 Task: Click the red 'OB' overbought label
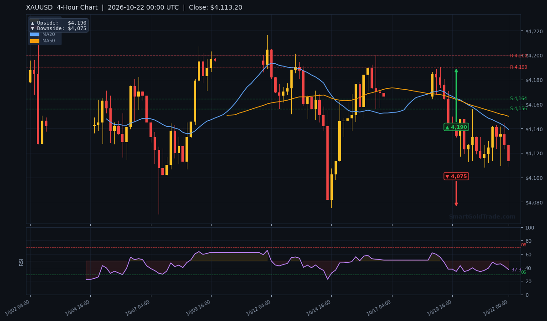(x=523, y=245)
